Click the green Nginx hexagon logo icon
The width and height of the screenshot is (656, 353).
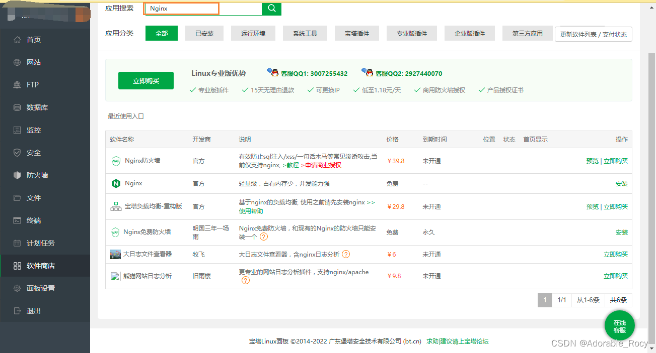[x=116, y=184]
